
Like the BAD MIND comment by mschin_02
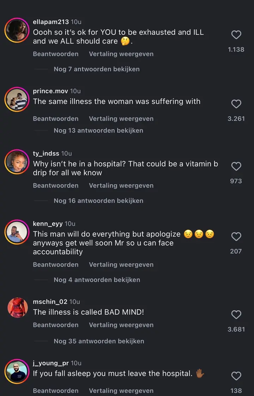tap(236, 314)
